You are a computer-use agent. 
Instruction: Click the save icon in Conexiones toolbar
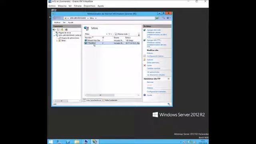(x=58, y=30)
